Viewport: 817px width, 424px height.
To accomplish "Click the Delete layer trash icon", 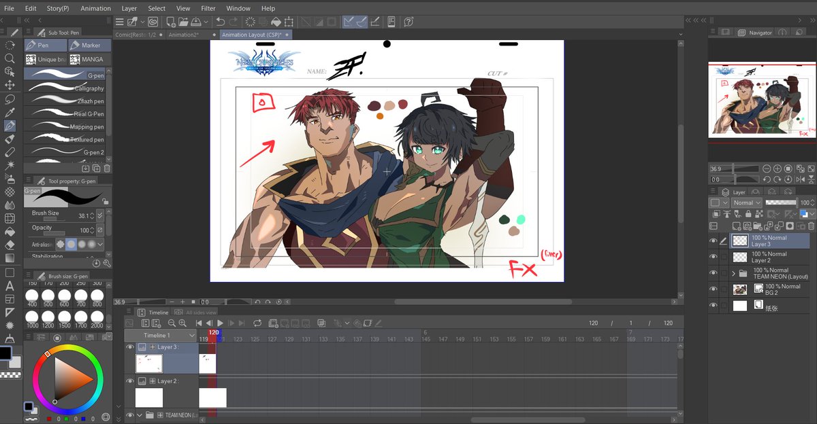I will coord(811,226).
